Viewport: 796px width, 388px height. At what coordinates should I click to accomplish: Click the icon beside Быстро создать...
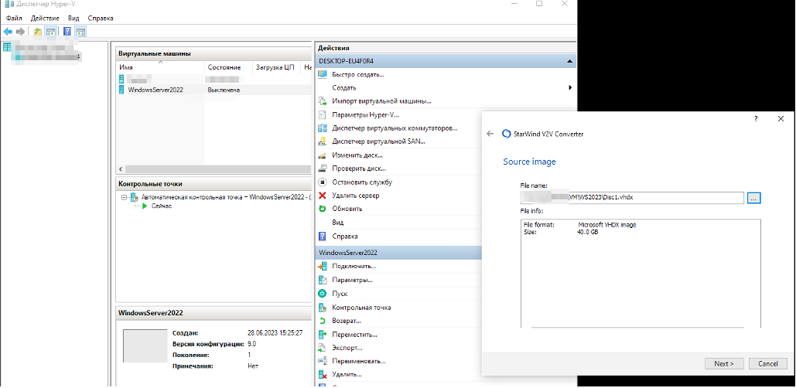[x=322, y=74]
